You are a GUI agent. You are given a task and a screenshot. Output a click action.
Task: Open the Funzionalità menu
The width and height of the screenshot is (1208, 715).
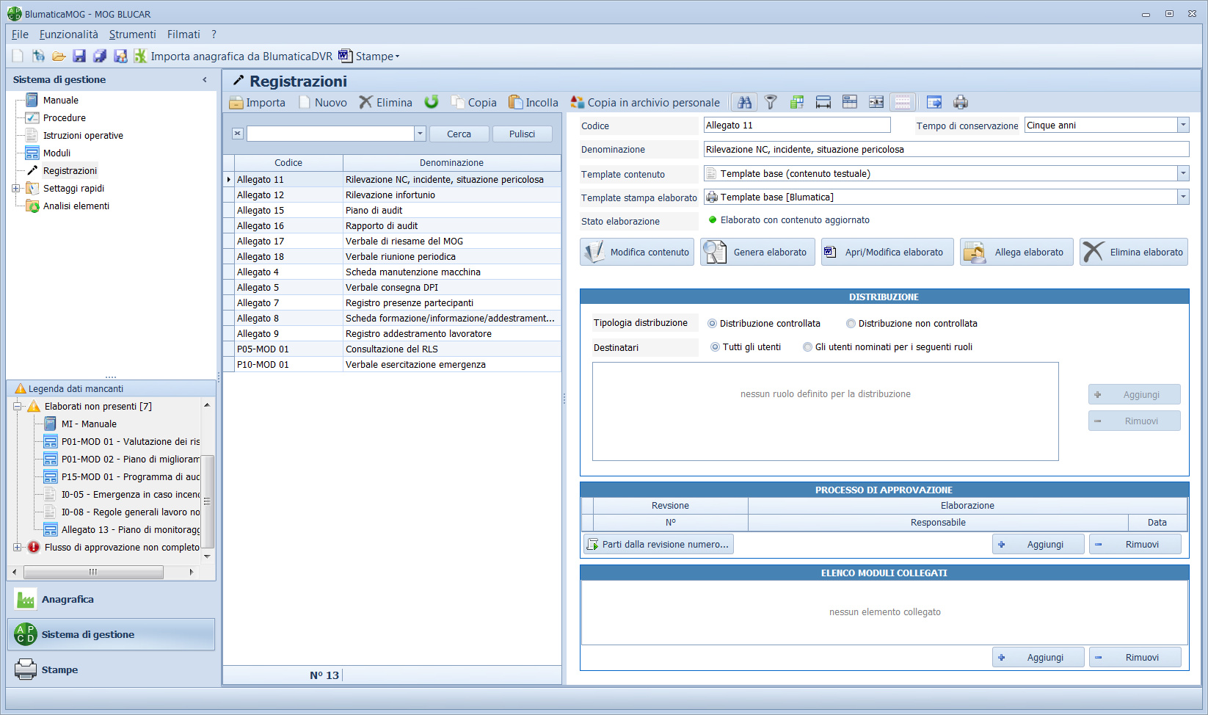68,35
